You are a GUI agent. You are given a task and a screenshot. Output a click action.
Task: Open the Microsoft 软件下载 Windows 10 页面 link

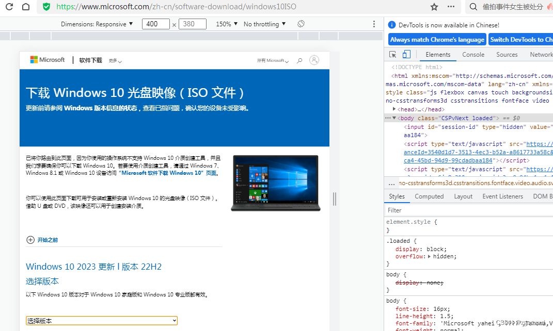coord(167,173)
